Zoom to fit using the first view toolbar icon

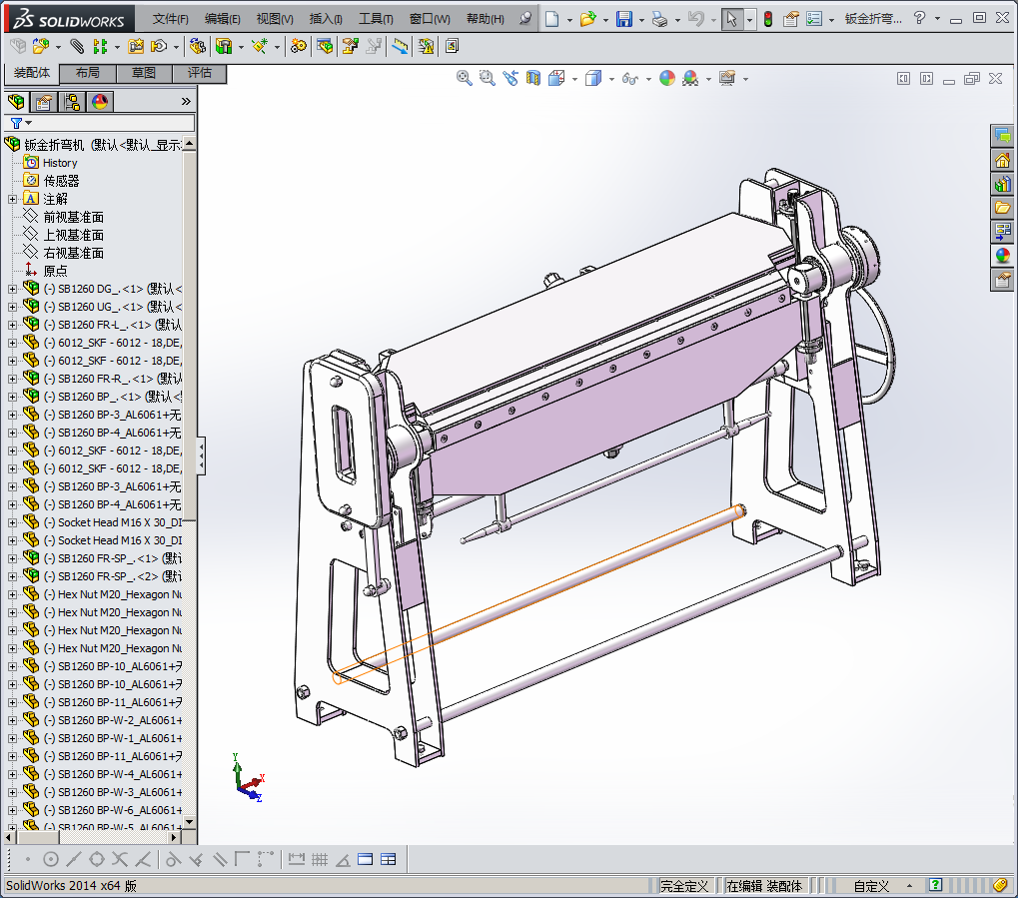[465, 78]
